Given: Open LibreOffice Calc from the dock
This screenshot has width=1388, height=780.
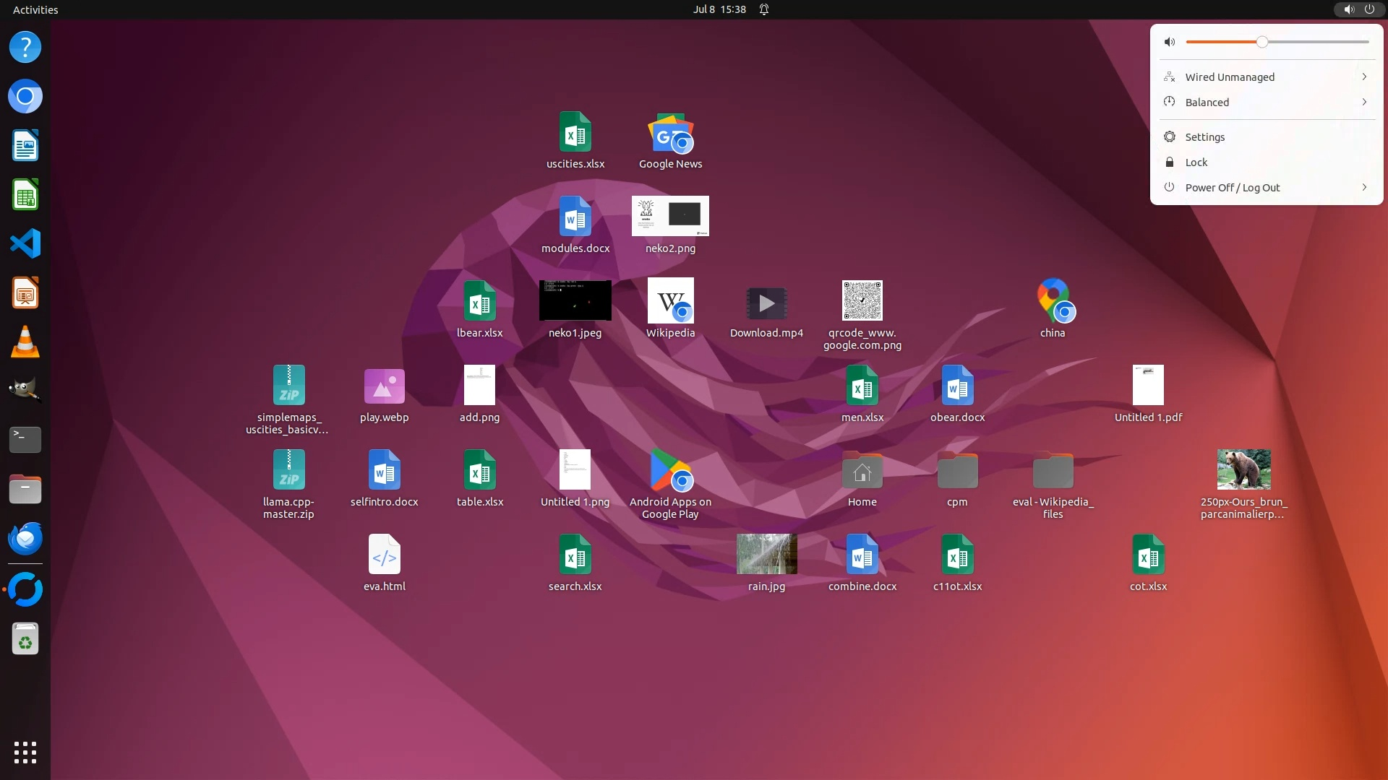Looking at the screenshot, I should [25, 195].
